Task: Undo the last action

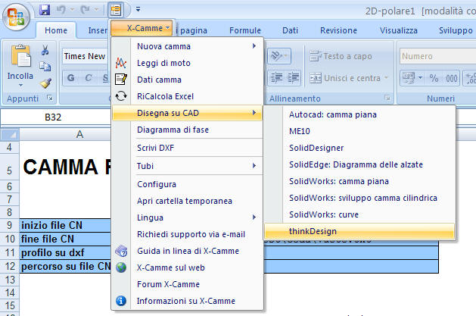Action: click(61, 10)
